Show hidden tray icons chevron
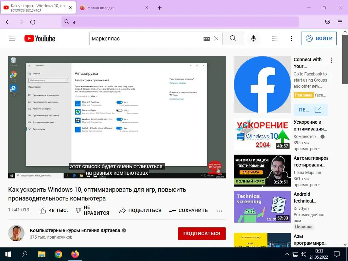348x261 pixels. click(x=287, y=254)
